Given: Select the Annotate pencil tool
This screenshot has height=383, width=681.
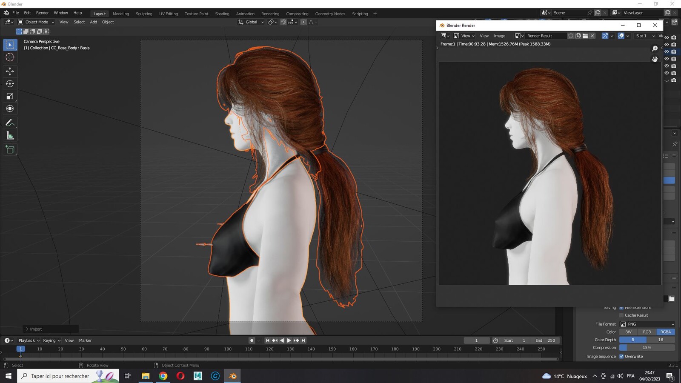Looking at the screenshot, I should pos(10,123).
